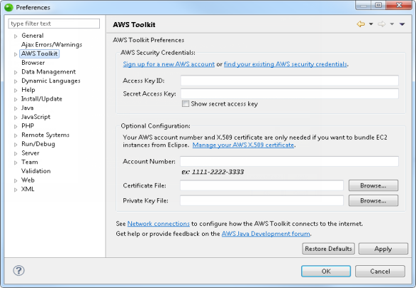Expand the AWS Toolkit tree node
The image size is (416, 288).
point(16,54)
